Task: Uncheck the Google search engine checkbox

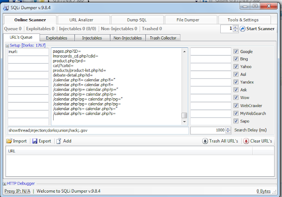Action: 236,52
